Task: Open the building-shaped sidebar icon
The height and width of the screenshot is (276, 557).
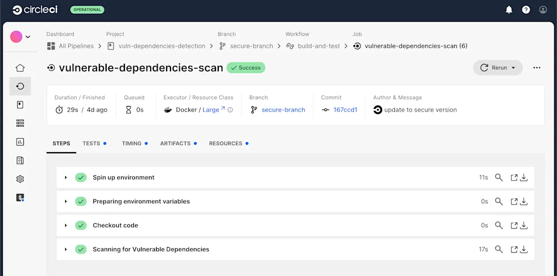Action: pos(20,160)
